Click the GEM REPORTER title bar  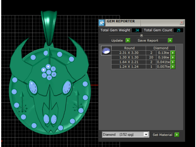coord(142,23)
